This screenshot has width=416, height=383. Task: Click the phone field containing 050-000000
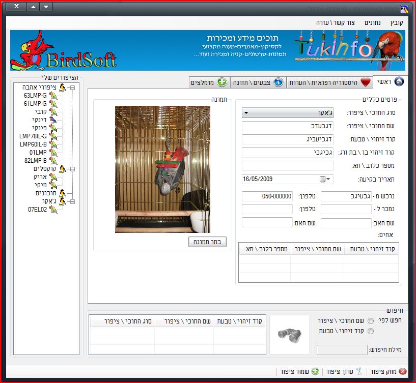tap(267, 196)
